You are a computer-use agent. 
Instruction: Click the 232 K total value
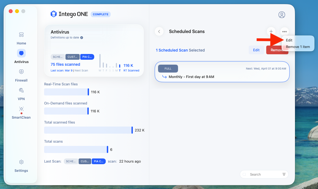coord(139,130)
